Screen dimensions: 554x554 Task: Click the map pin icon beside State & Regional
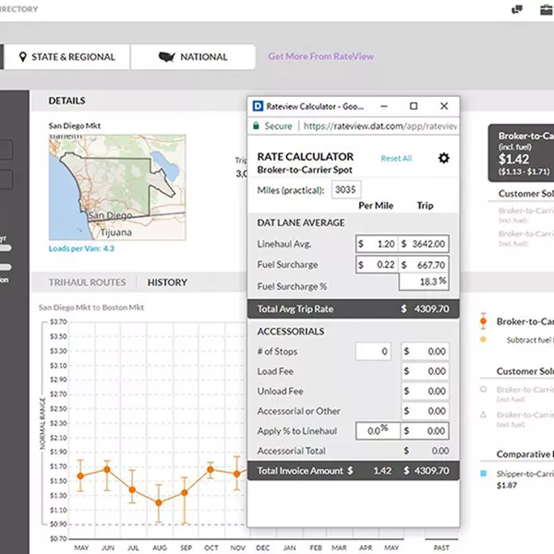[23, 57]
